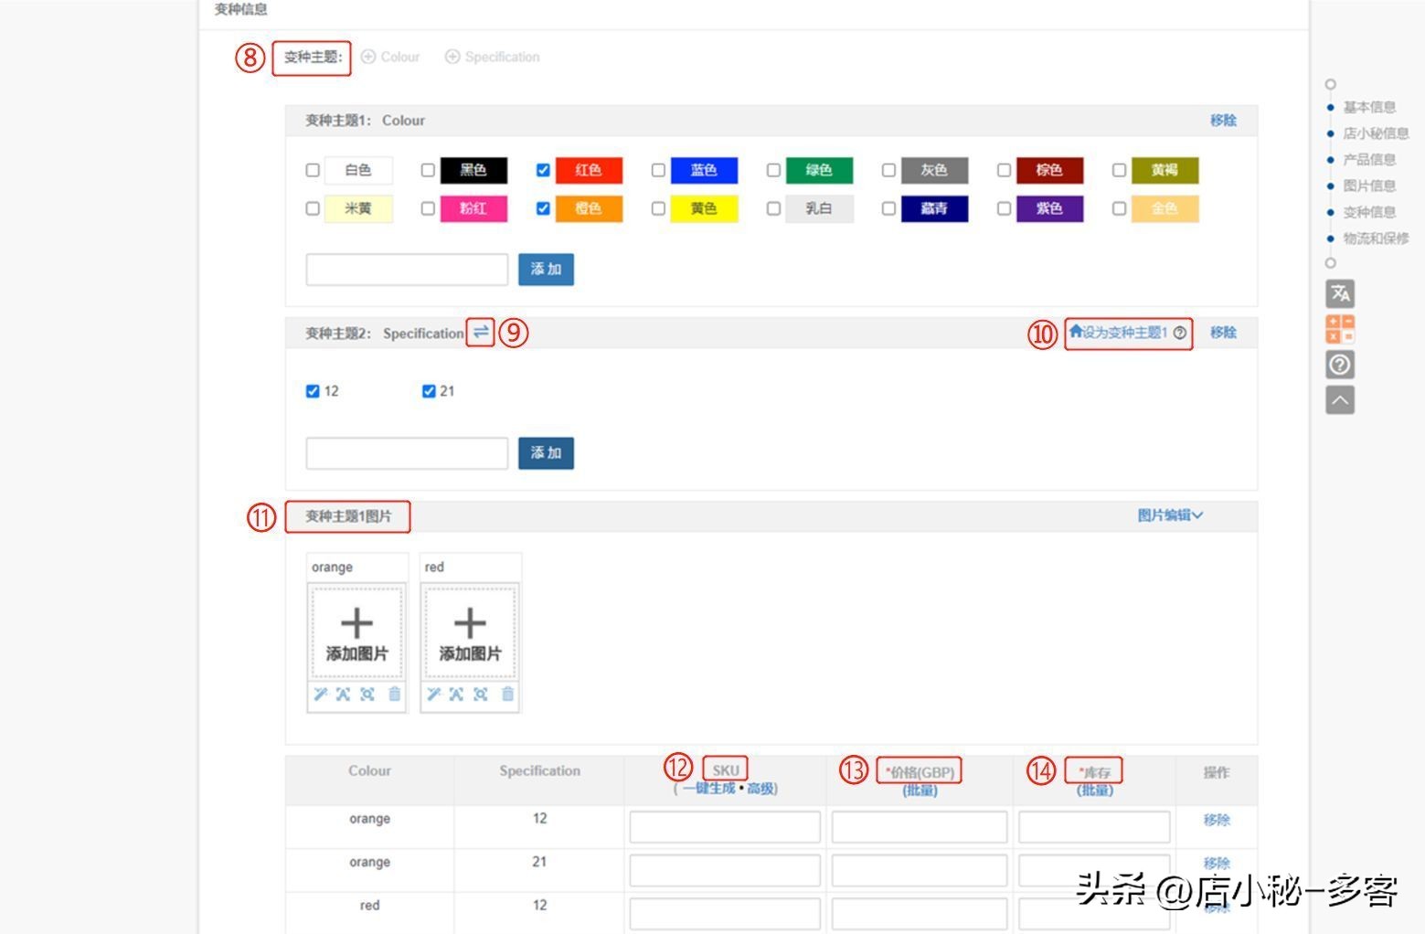Screen dimensions: 1425x934
Task: Uncheck the specification 21 checkbox
Action: tap(429, 391)
